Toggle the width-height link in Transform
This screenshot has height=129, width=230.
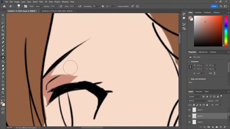(190, 67)
